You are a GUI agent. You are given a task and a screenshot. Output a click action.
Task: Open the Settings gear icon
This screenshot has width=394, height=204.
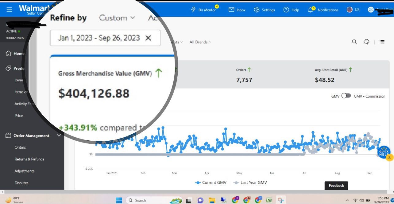(x=257, y=10)
